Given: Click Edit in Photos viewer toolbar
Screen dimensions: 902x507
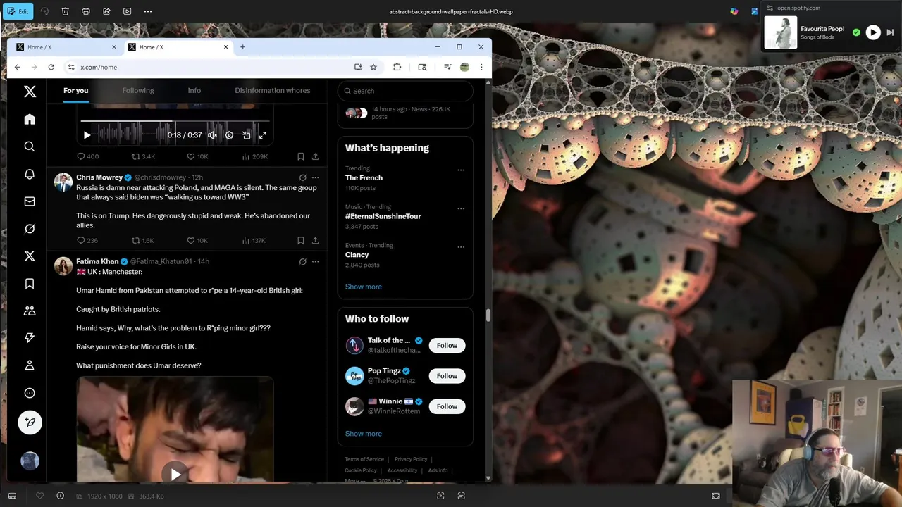Looking at the screenshot, I should pyautogui.click(x=18, y=11).
